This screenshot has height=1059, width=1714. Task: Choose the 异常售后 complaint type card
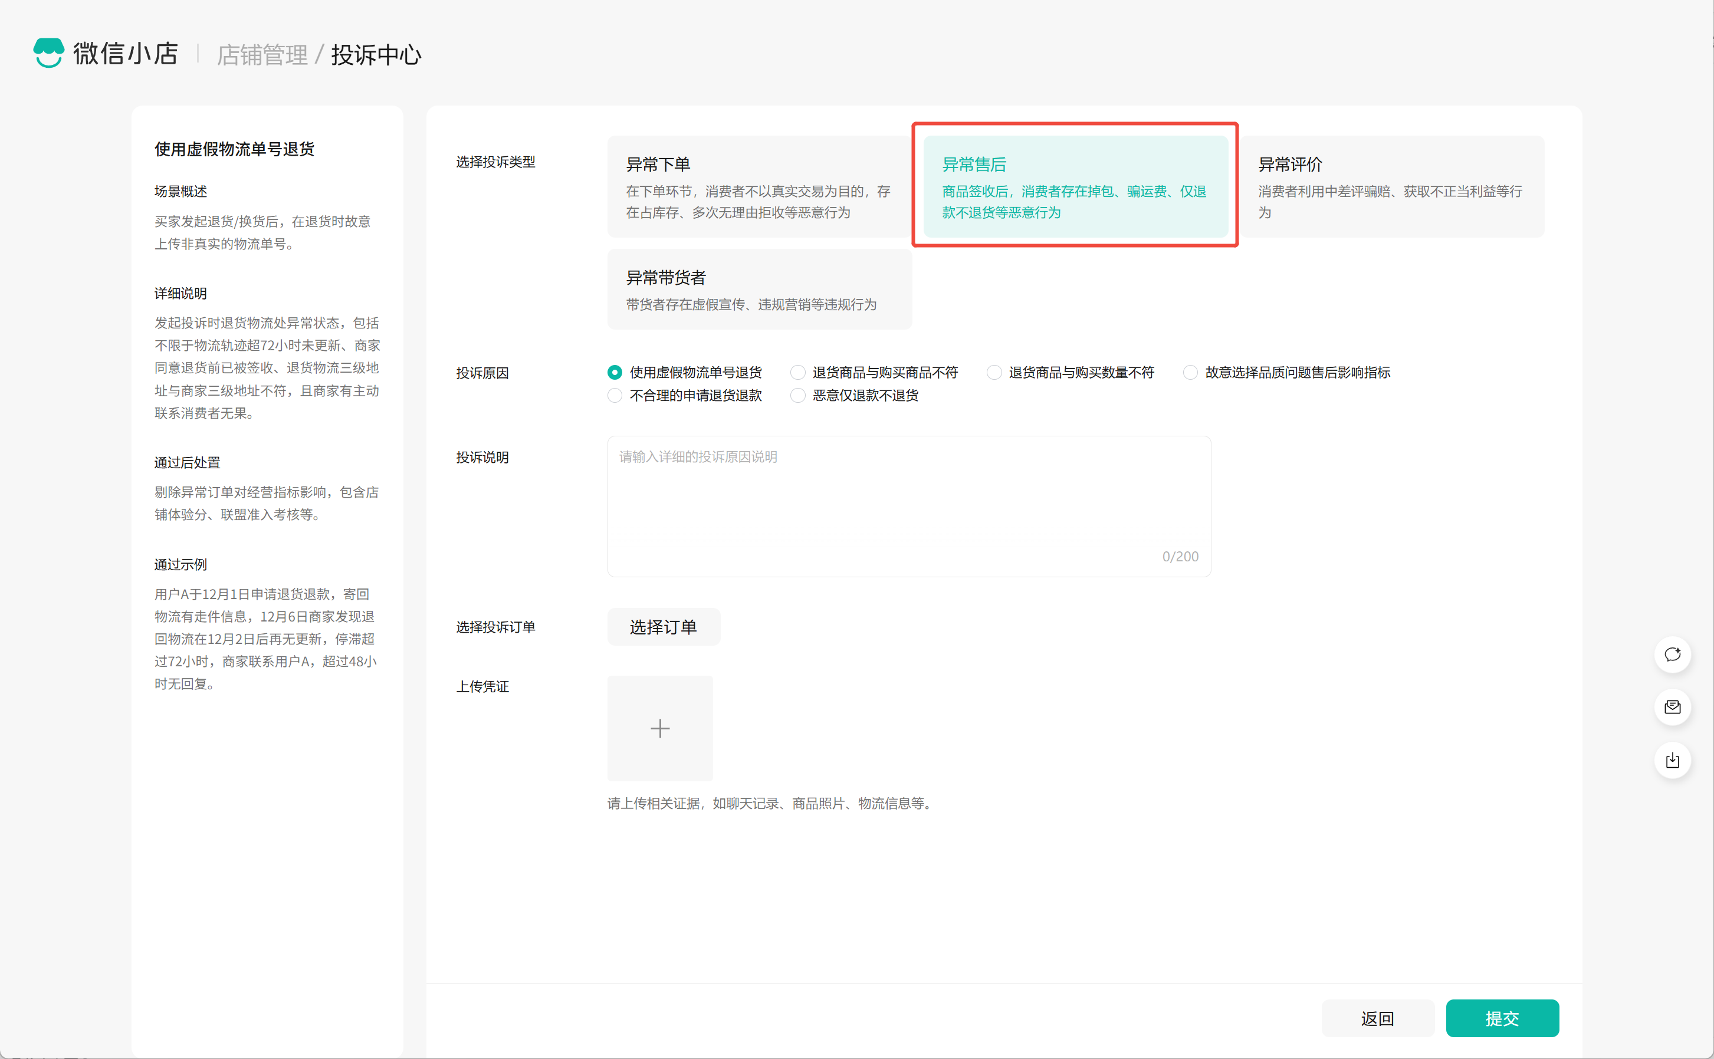[x=1075, y=186]
